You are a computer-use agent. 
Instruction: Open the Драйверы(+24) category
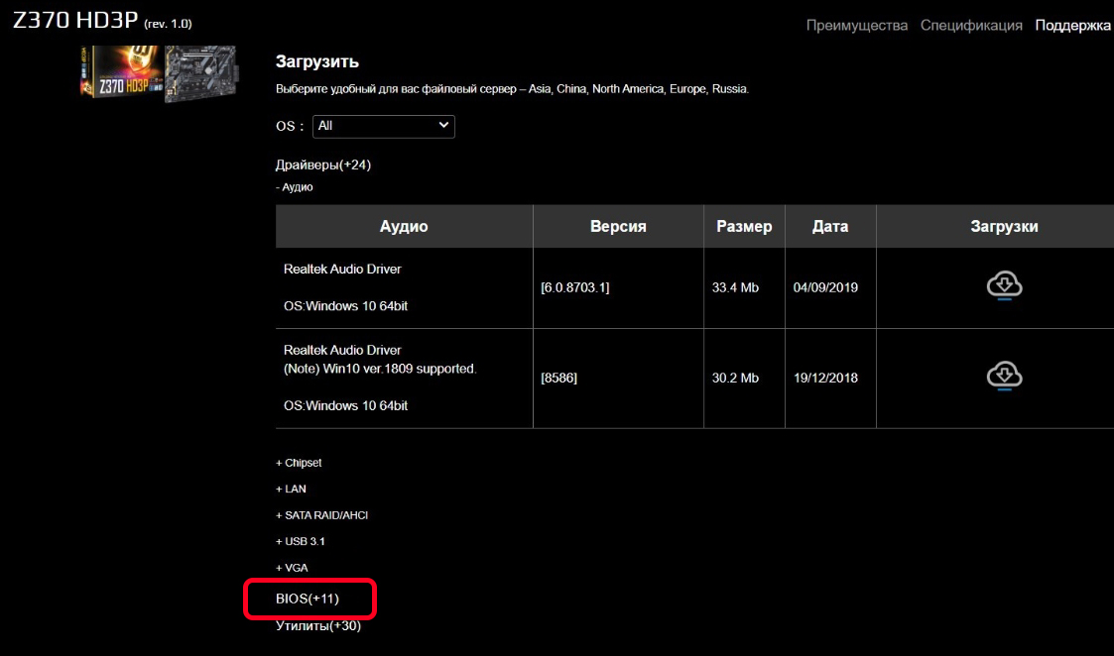323,164
